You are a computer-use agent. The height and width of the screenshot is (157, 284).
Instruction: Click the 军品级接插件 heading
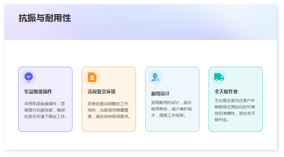point(38,92)
